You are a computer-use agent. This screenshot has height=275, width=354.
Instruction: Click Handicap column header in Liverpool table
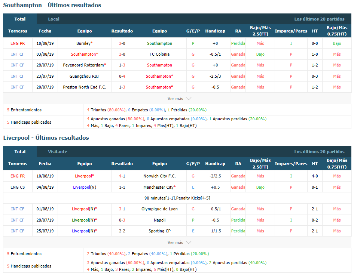pyautogui.click(x=215, y=164)
